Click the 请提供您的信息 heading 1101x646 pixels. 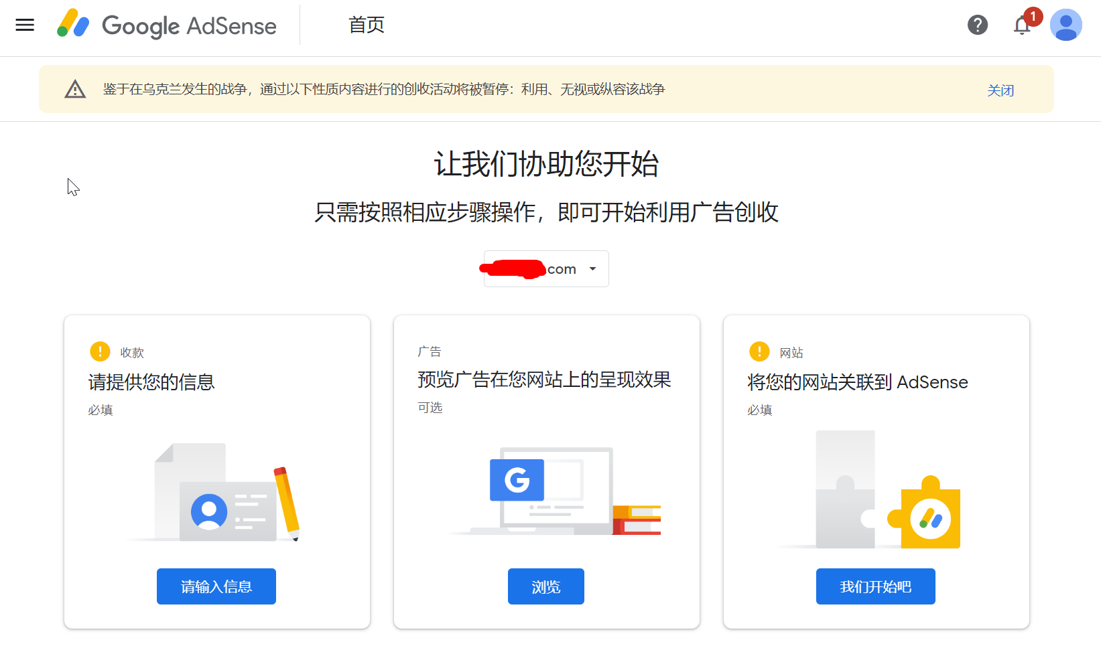[x=151, y=382]
